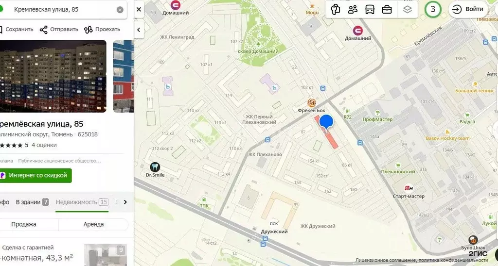The height and width of the screenshot is (266, 498).
Task: Click the Плехановский shop cart icon
Action: (x=398, y=166)
